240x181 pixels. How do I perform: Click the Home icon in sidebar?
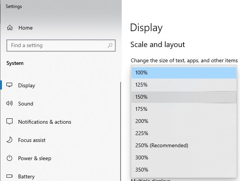pos(10,28)
